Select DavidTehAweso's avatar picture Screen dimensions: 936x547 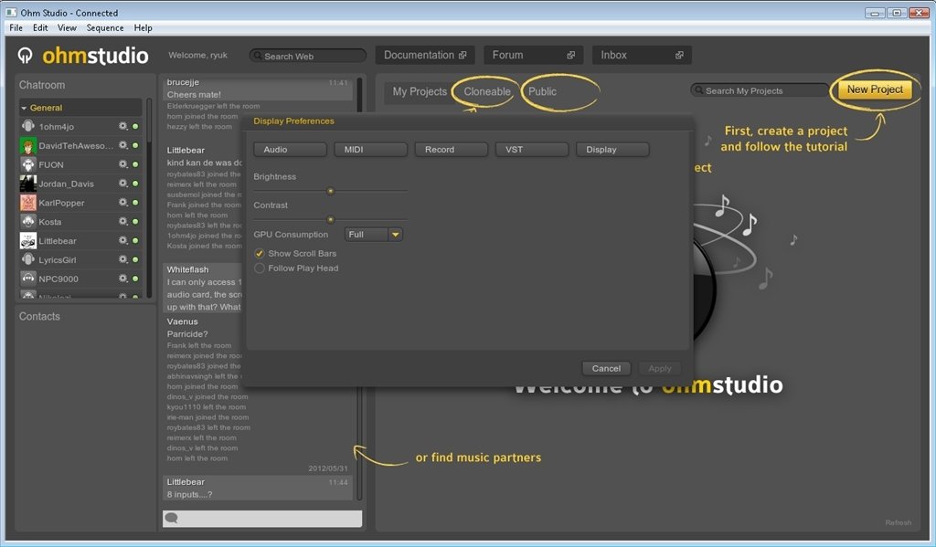pos(28,145)
